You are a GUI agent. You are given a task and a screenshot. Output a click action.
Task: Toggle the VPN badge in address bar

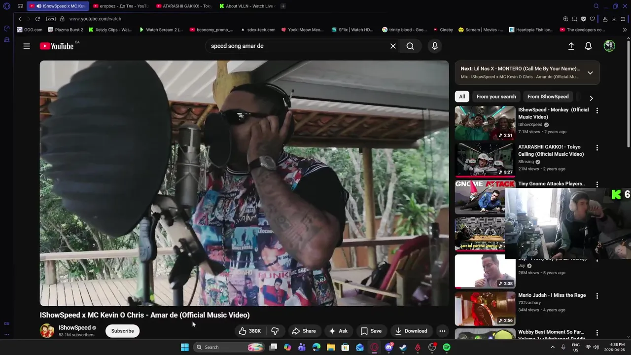51,19
